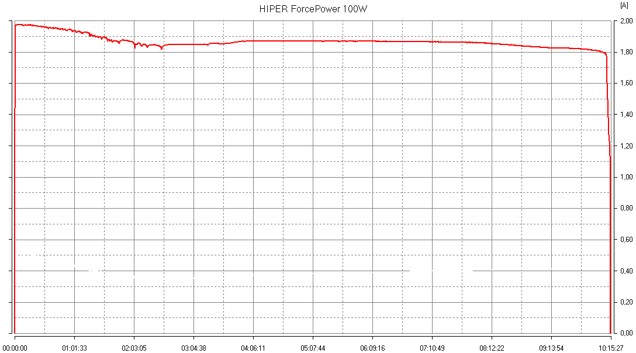Image resolution: width=636 pixels, height=353 pixels.
Task: Click the 1,20 axis value
Action: point(626,146)
